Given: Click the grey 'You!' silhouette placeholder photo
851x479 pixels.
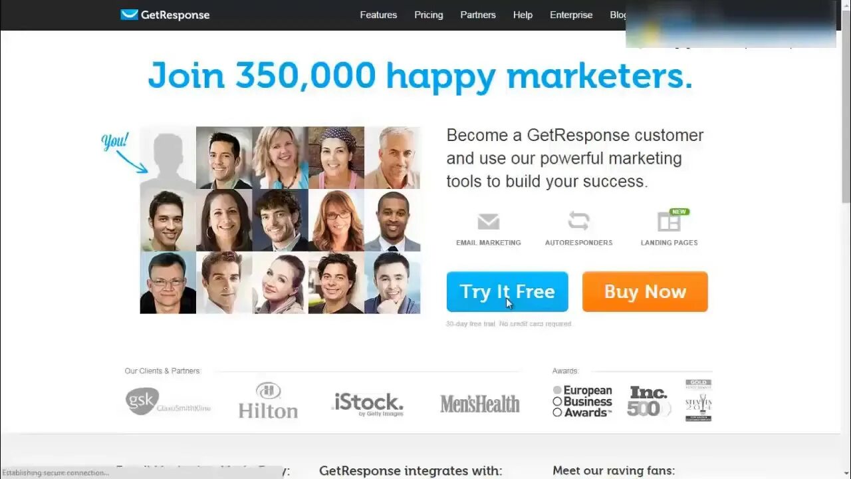Looking at the screenshot, I should [x=168, y=158].
